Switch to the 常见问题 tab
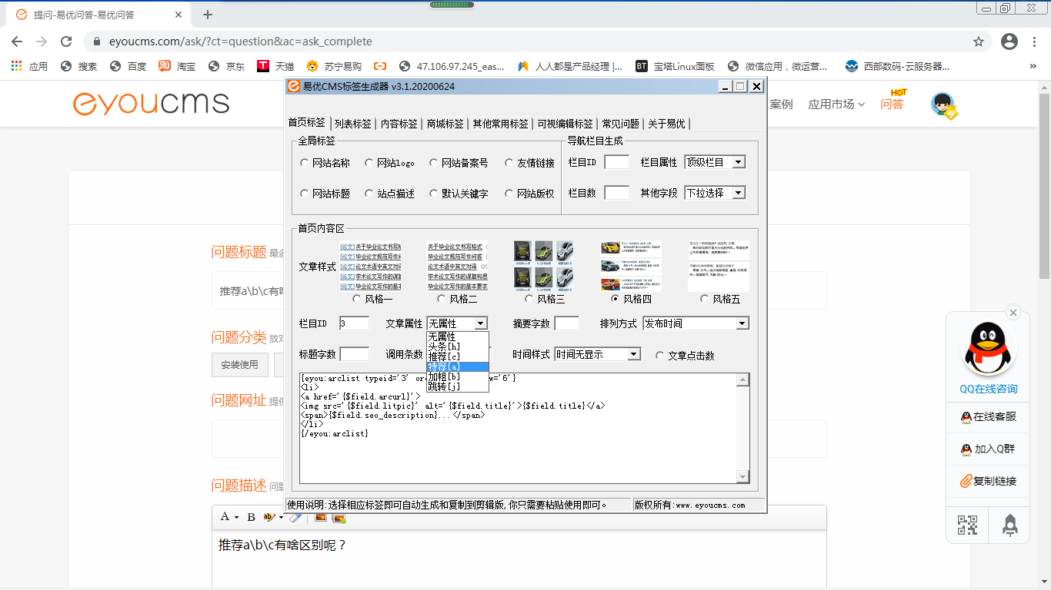This screenshot has width=1051, height=590. tap(621, 124)
